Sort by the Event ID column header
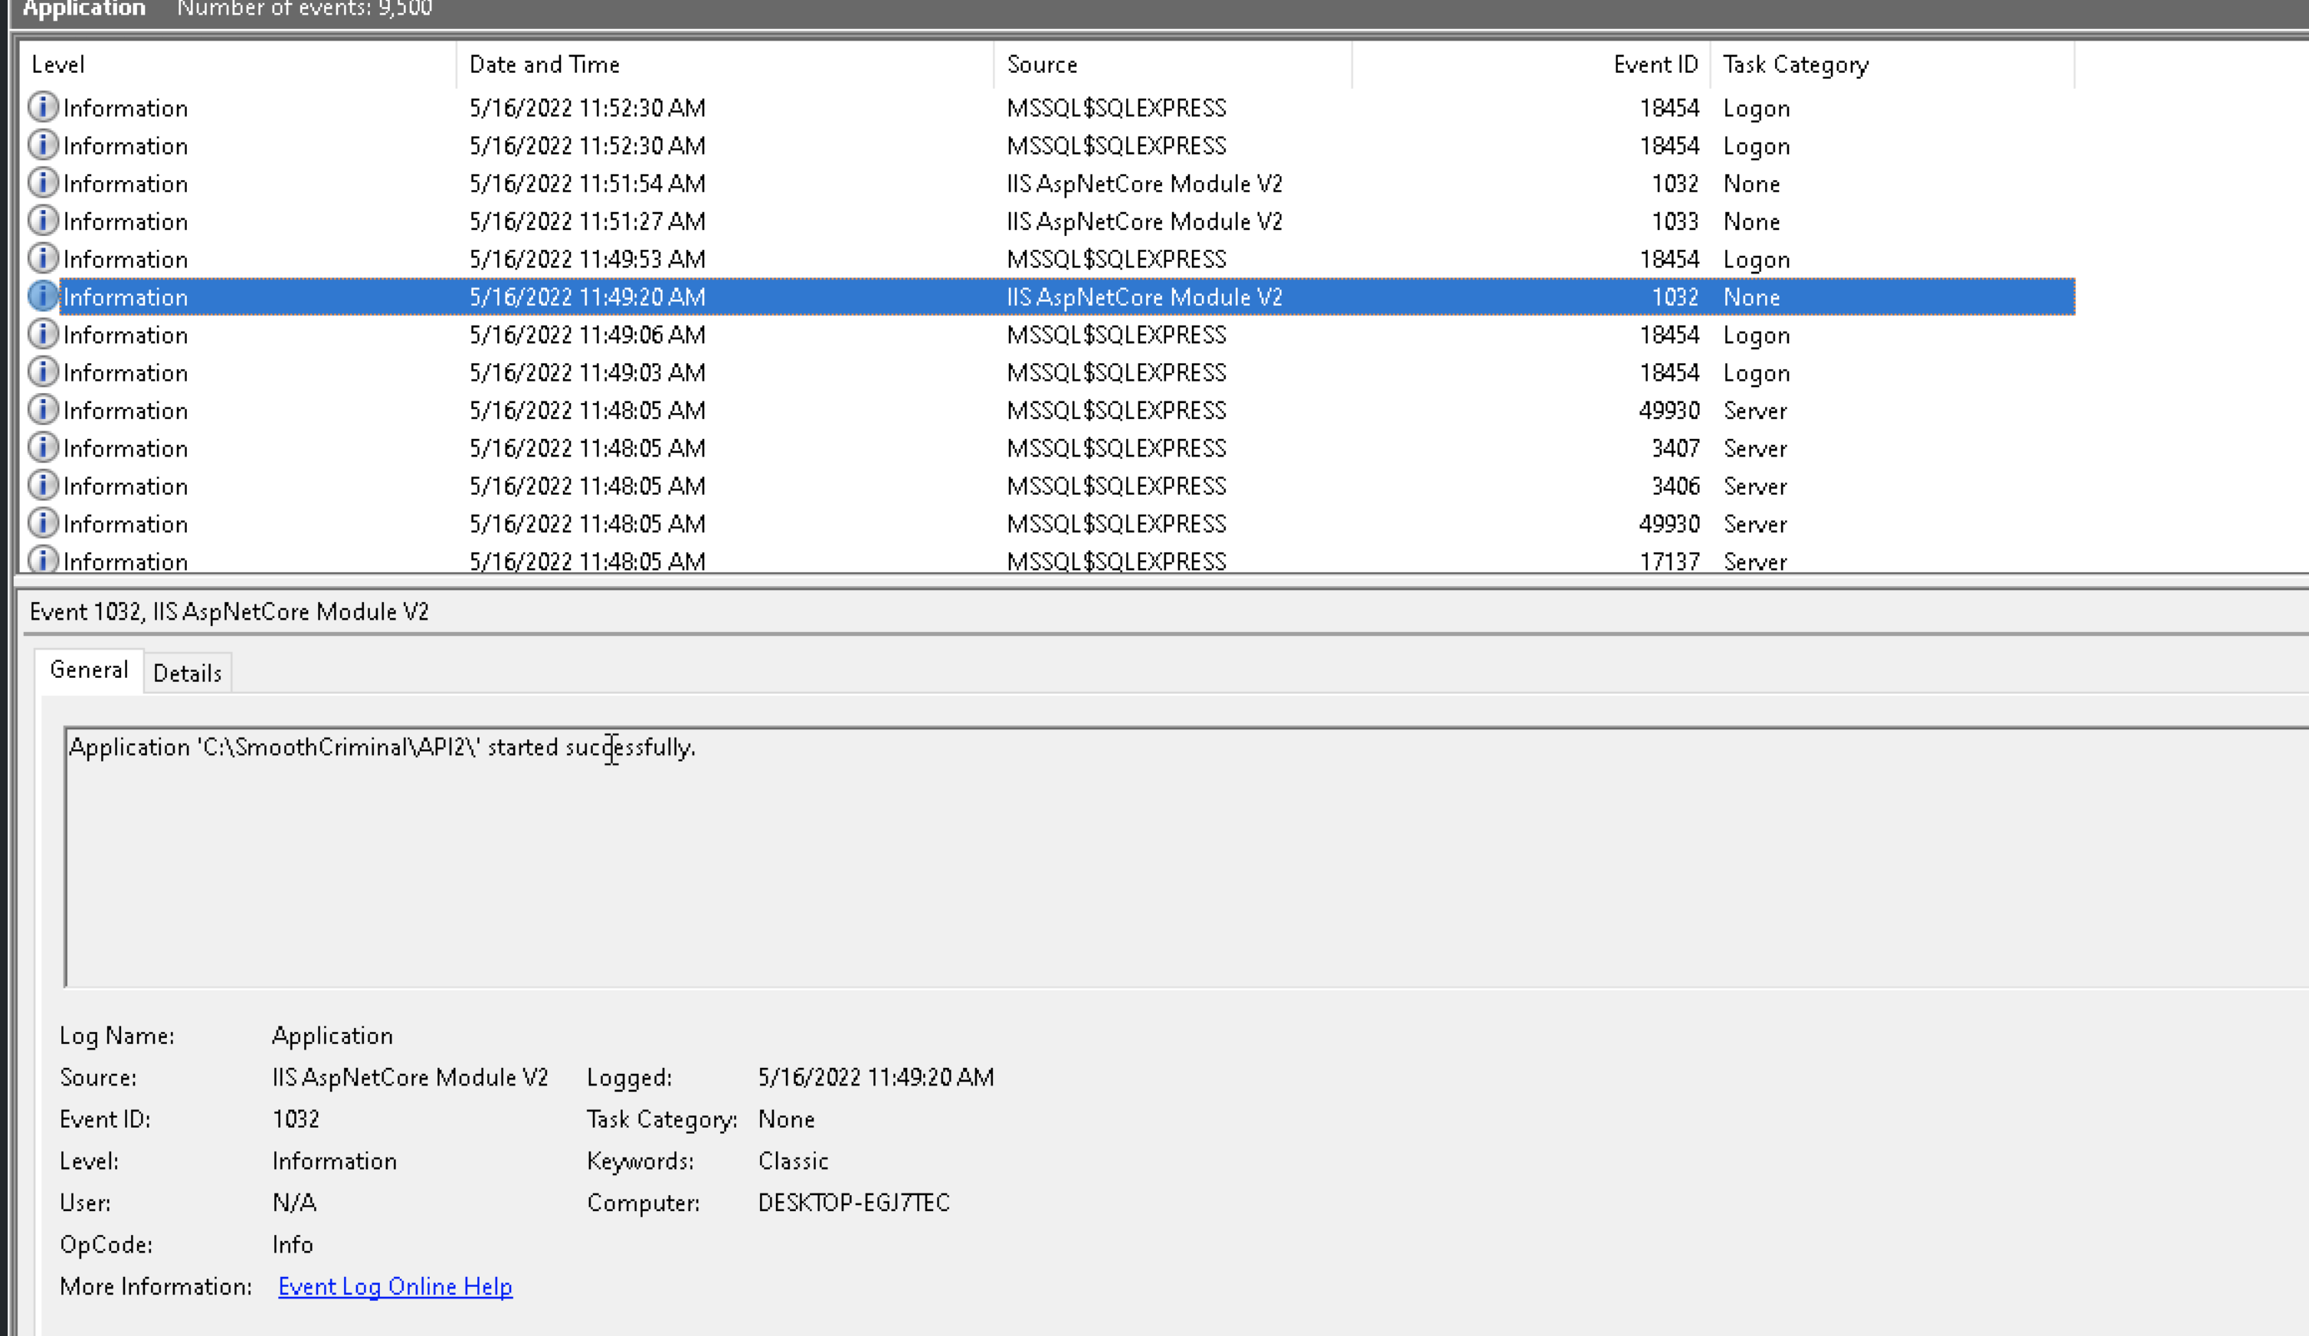 click(1655, 65)
